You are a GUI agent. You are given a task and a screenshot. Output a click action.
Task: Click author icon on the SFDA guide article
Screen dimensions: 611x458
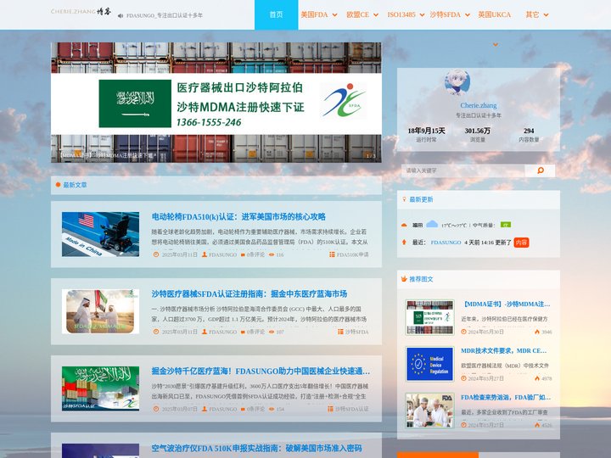click(x=205, y=332)
